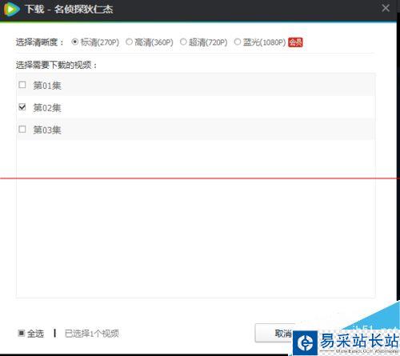Click the 第01集 episode label
The height and width of the screenshot is (356, 400).
click(x=47, y=86)
